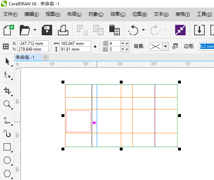Click the table rows count field
Image resolution: width=214 pixels, height=180 pixels.
tap(114, 44)
